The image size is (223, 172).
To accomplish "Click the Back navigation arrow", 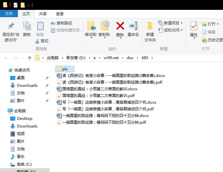I will [x=6, y=58].
